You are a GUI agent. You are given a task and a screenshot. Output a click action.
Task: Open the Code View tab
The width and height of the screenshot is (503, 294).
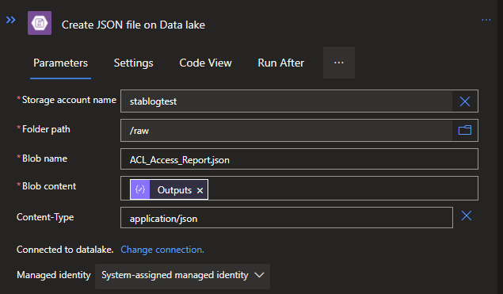[205, 63]
